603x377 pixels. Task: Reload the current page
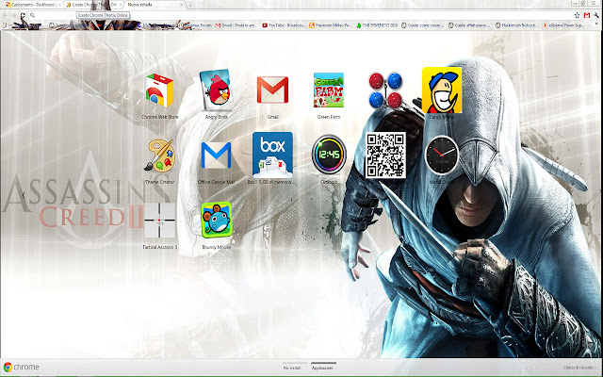coord(23,15)
